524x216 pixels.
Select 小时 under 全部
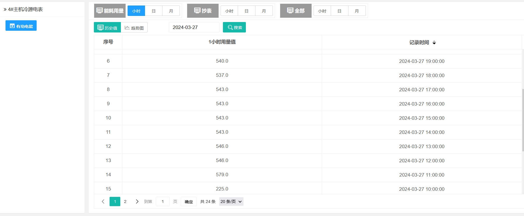(322, 11)
